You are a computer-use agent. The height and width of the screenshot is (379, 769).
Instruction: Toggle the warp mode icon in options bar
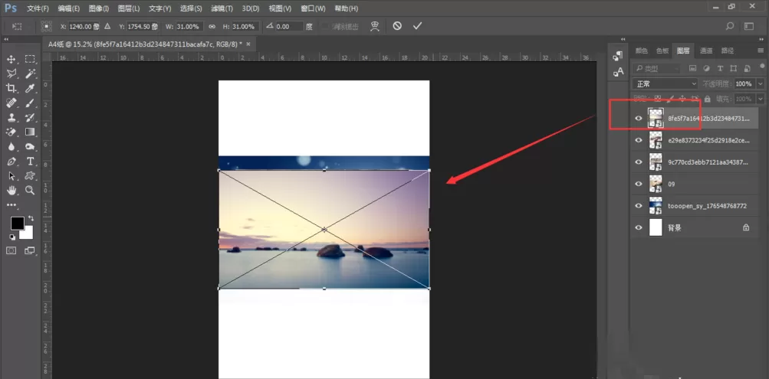(x=375, y=26)
